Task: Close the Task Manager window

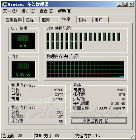Action: pos(131,4)
